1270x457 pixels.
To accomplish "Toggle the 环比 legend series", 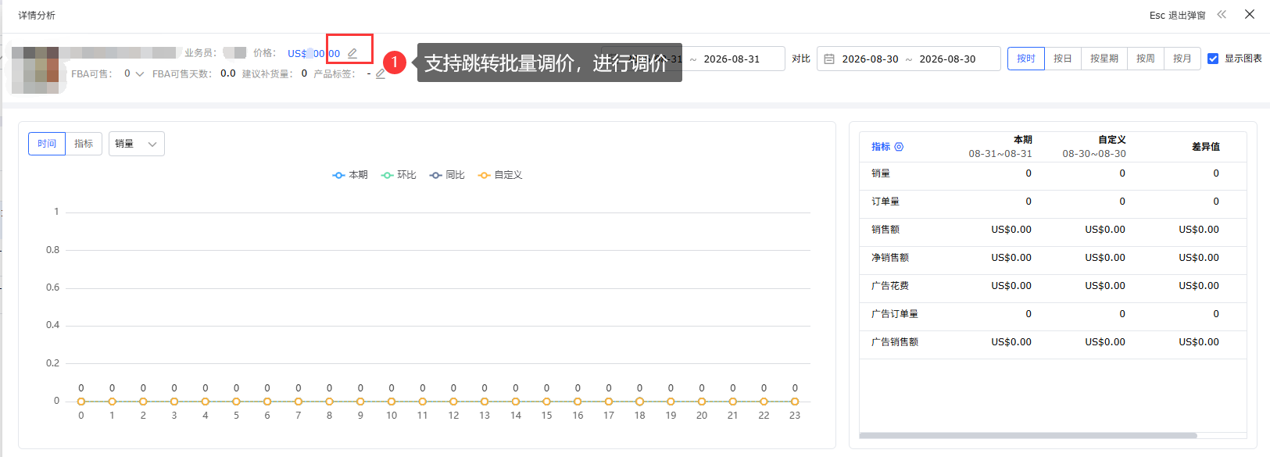I will pos(399,175).
